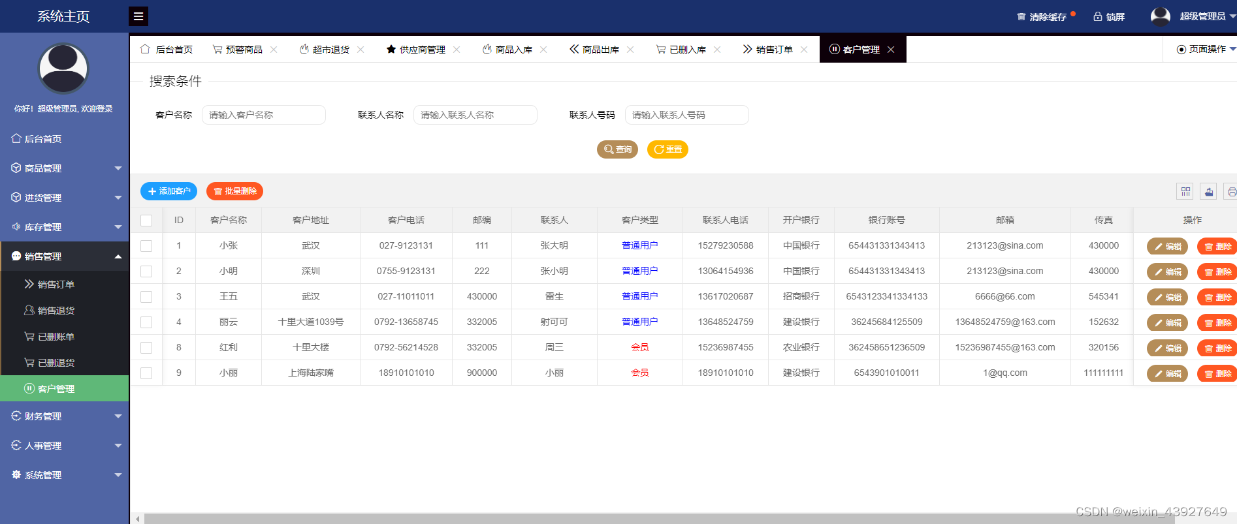Click the 批量删除 button
The width and height of the screenshot is (1237, 524).
[234, 191]
